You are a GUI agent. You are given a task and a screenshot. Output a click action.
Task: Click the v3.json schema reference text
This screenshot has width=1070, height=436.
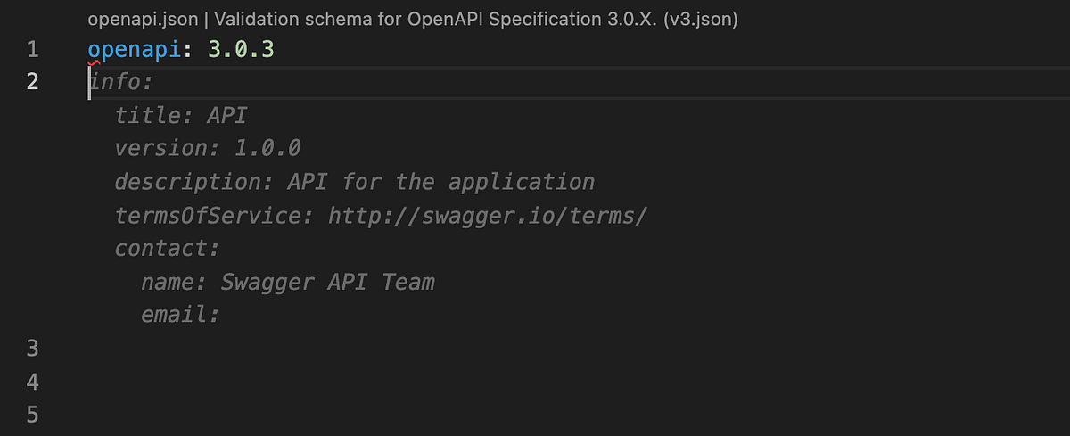[x=703, y=18]
